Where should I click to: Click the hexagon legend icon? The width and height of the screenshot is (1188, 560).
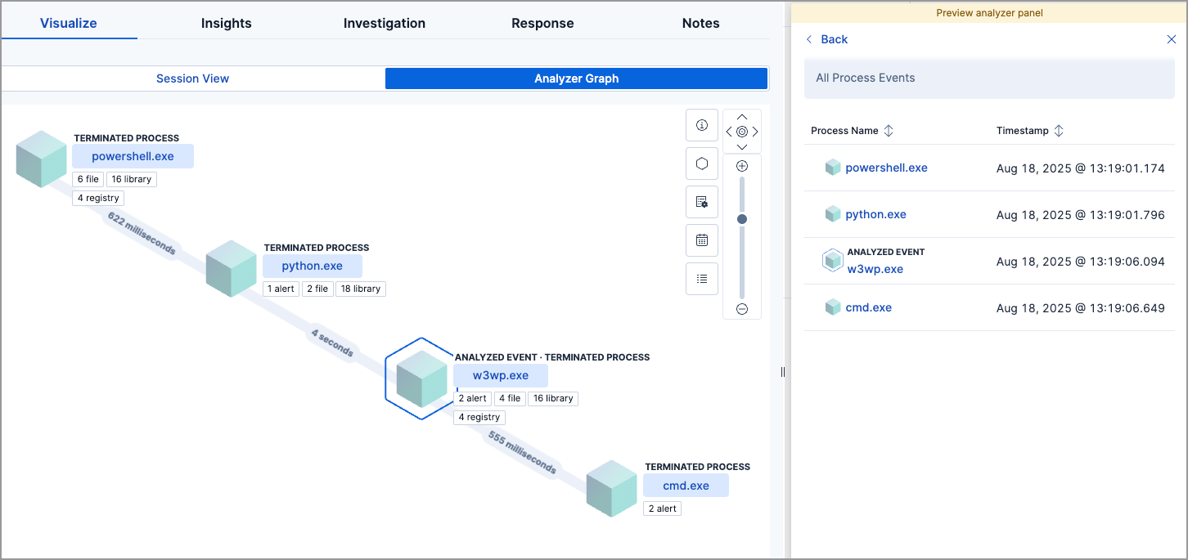(x=701, y=163)
